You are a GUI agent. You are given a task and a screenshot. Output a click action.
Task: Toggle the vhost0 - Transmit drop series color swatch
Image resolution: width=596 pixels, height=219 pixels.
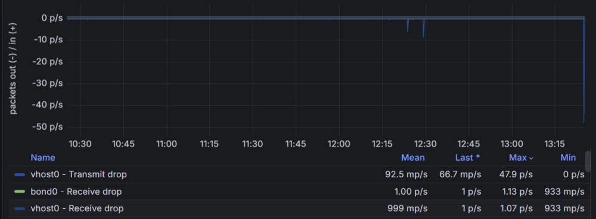[20, 174]
